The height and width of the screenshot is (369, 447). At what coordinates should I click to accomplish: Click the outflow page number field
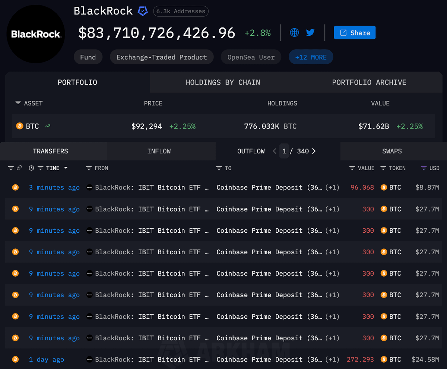[x=285, y=151]
